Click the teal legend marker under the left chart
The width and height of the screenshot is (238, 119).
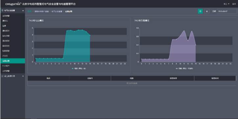coord(73,69)
